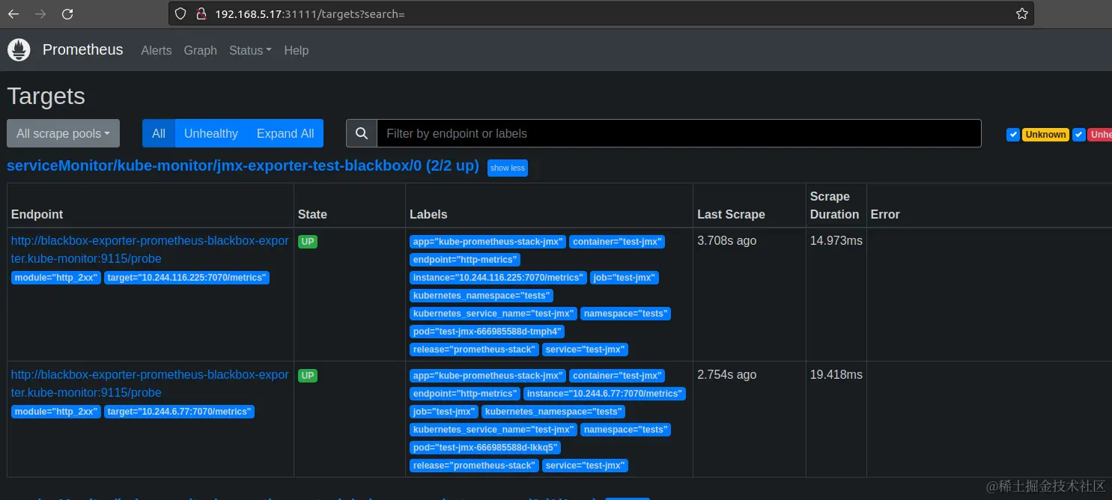Click the Prometheus flame logo
Screen dimensions: 1112x500
(x=19, y=50)
